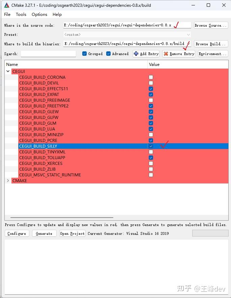The image size is (231, 298).
Task: Select the CEGUI_MSVC_STATIC_RUNTIME row name
Action: (50, 175)
